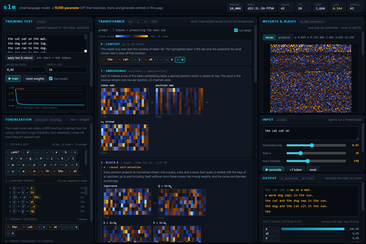Start training with the train button

coord(13,79)
